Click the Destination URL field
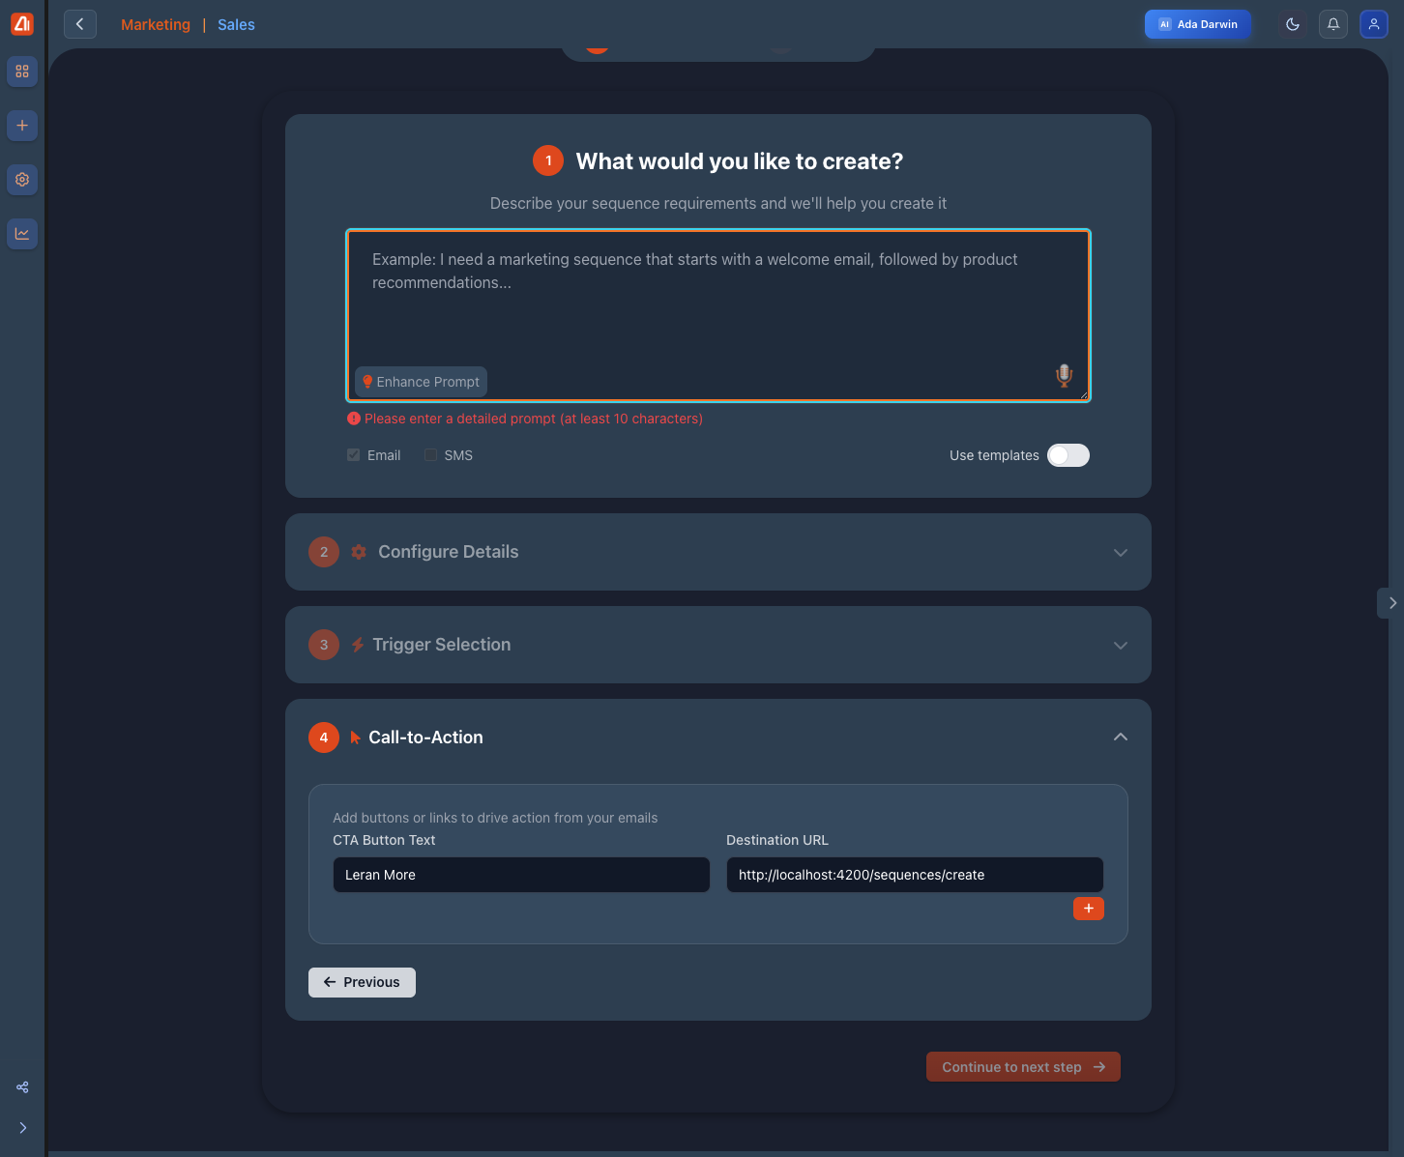This screenshot has width=1404, height=1157. 915,875
